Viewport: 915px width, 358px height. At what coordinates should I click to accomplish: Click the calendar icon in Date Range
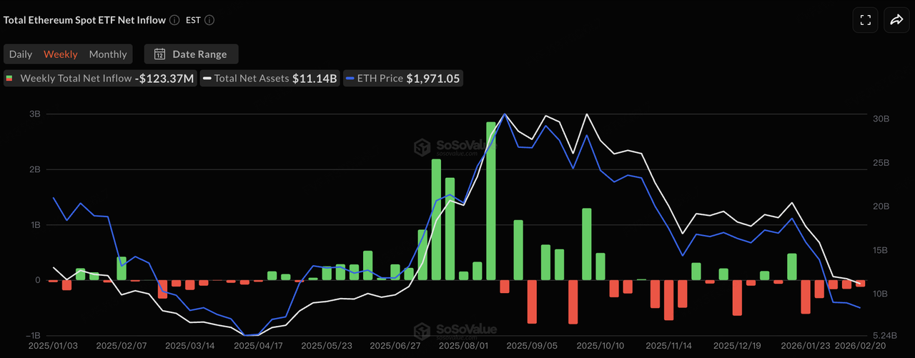click(160, 54)
